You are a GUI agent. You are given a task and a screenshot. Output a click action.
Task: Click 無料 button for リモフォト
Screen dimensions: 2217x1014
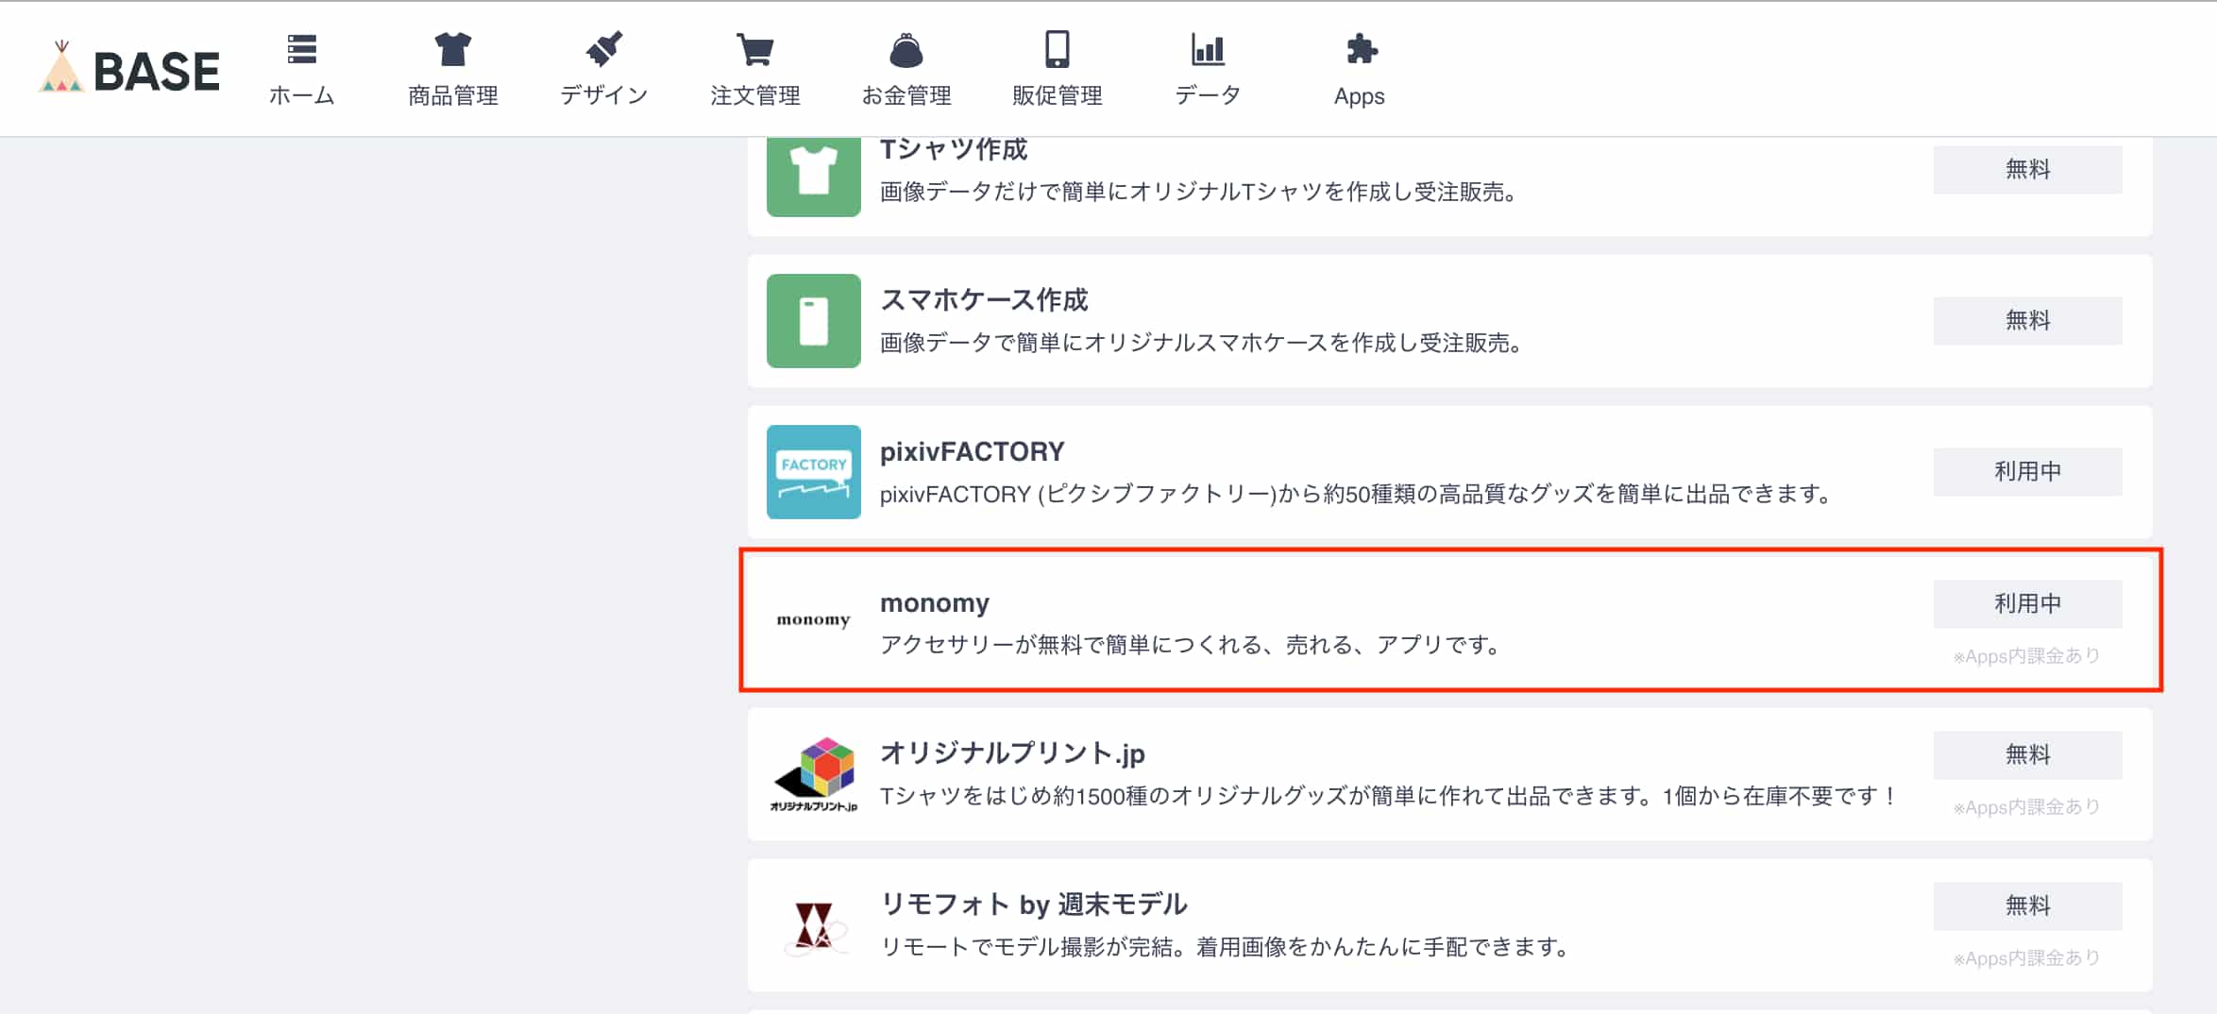(2028, 906)
